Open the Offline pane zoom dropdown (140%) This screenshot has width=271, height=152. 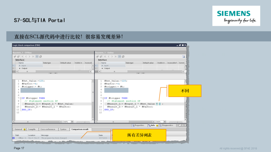tap(72, 122)
